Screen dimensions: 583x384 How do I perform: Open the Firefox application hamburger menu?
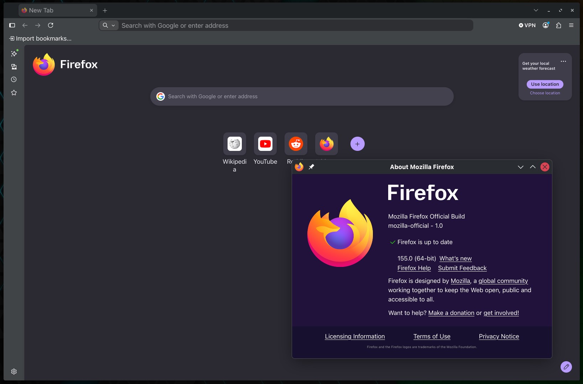point(571,25)
